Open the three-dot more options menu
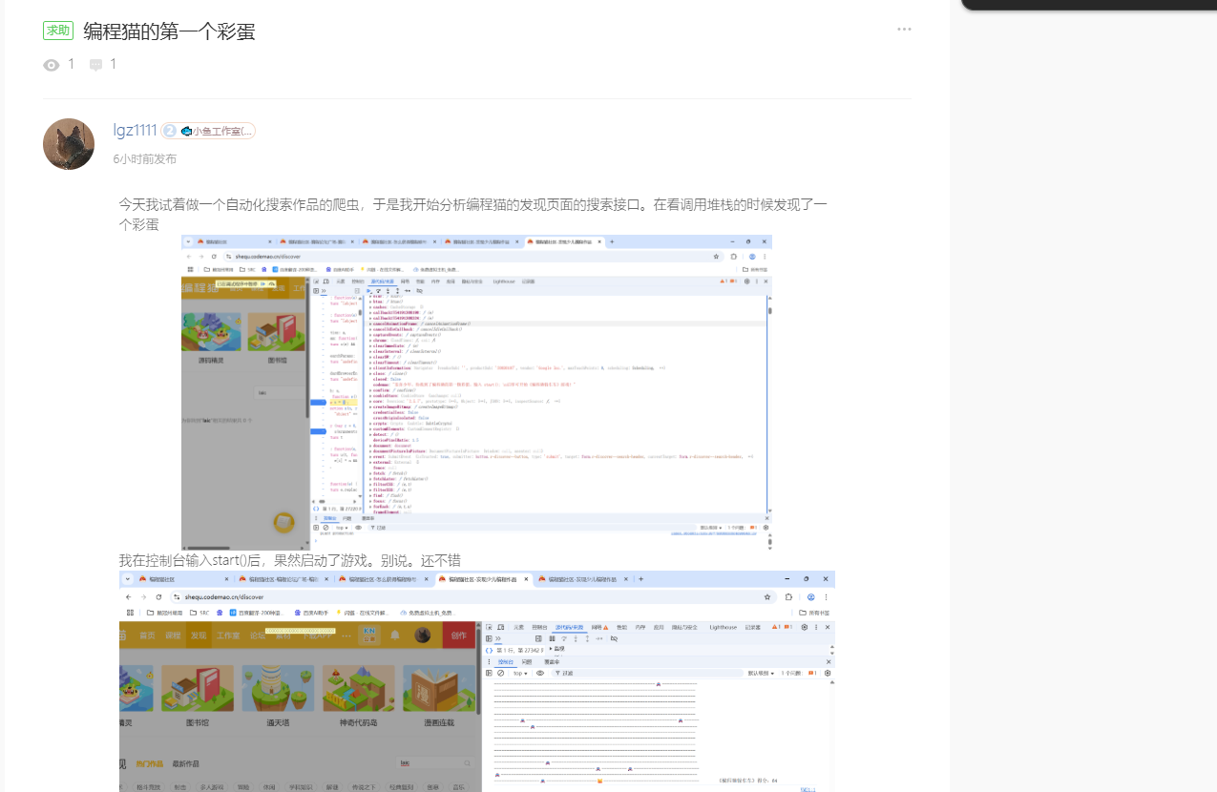The image size is (1217, 792). pos(904,30)
